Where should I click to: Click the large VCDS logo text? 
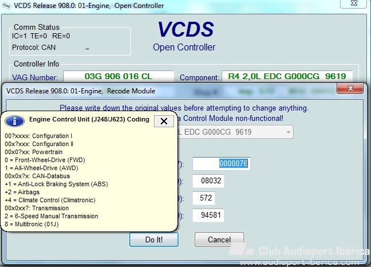185,30
